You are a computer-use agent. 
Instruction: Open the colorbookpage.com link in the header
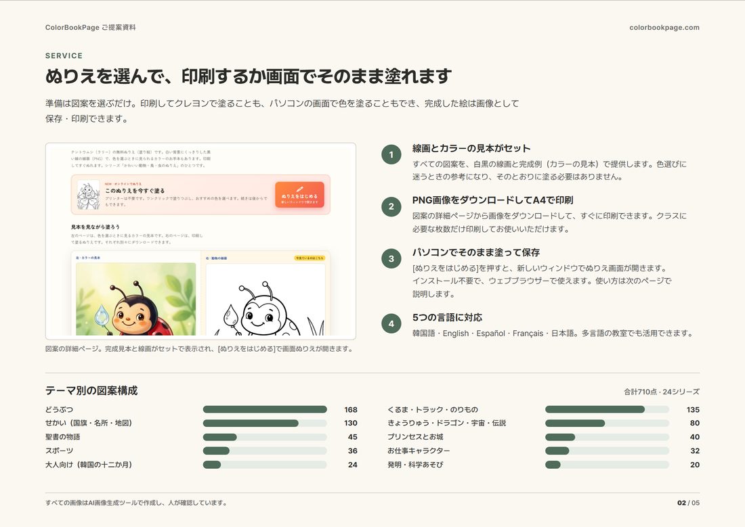(x=664, y=28)
